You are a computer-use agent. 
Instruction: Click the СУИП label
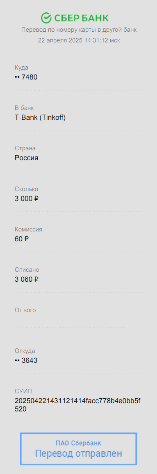coord(23,391)
